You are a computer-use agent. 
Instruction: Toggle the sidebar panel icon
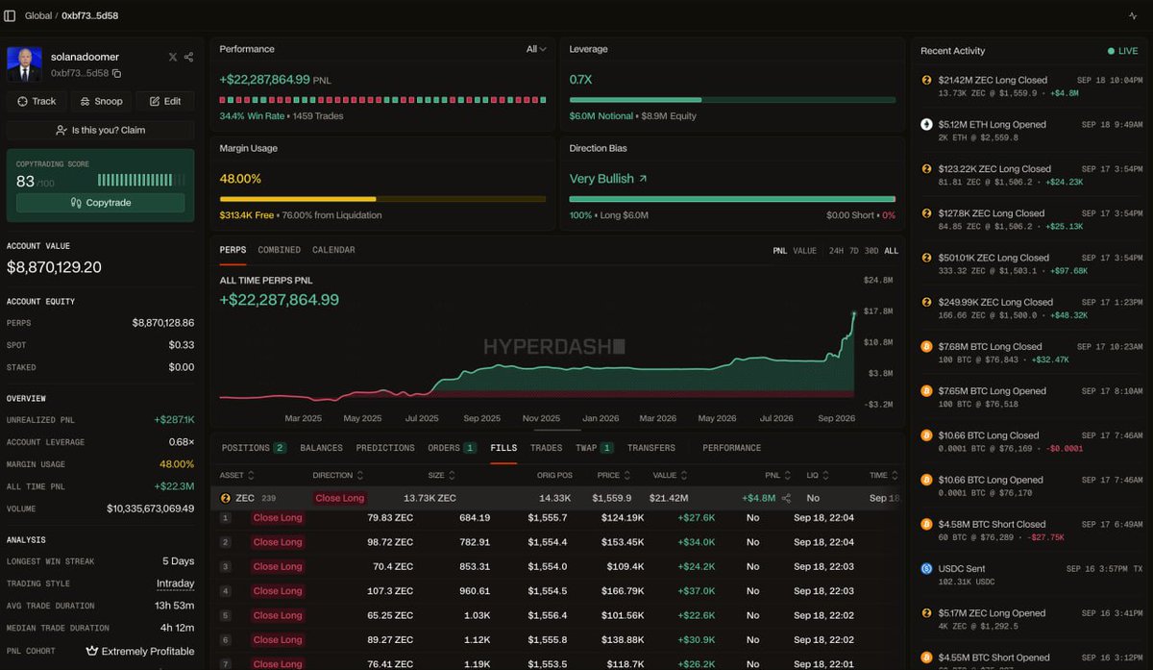point(10,15)
